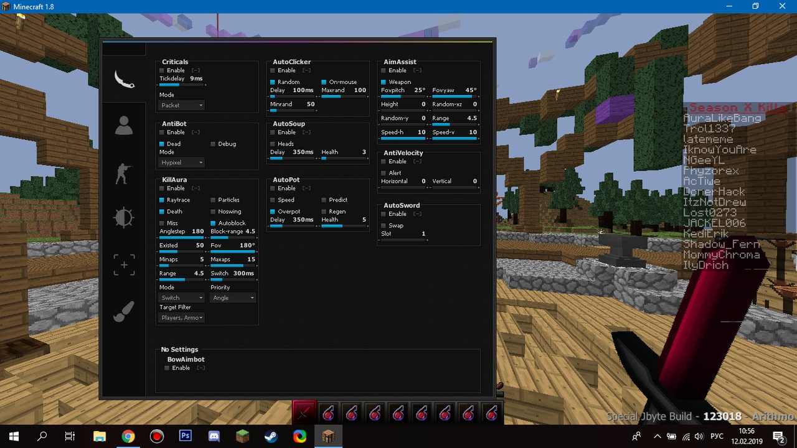Adjust the Fovyaw slider in AimAssist
This screenshot has height=448, width=797.
(x=455, y=96)
